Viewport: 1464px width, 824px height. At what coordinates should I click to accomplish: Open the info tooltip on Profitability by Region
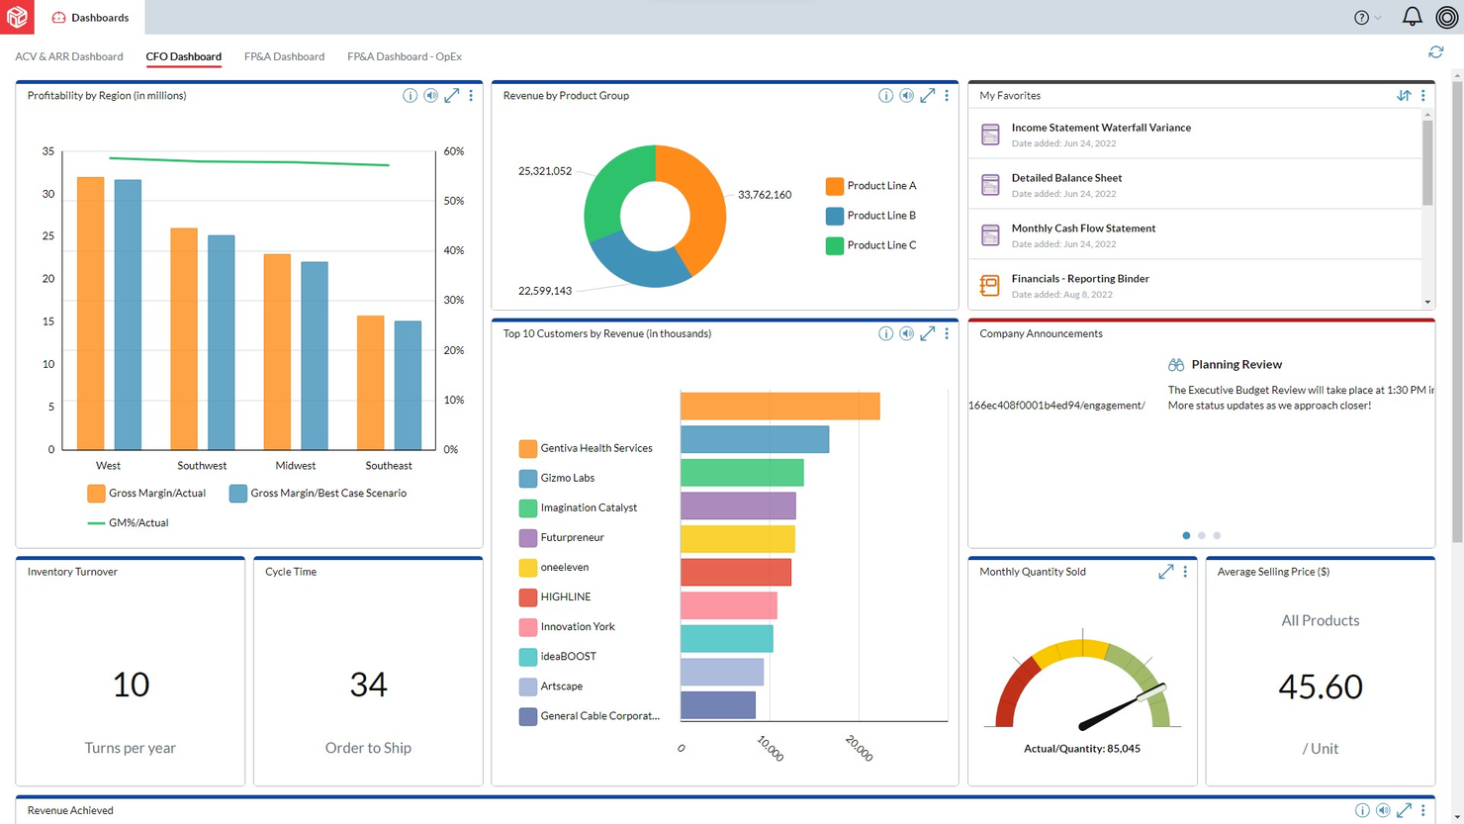point(411,95)
